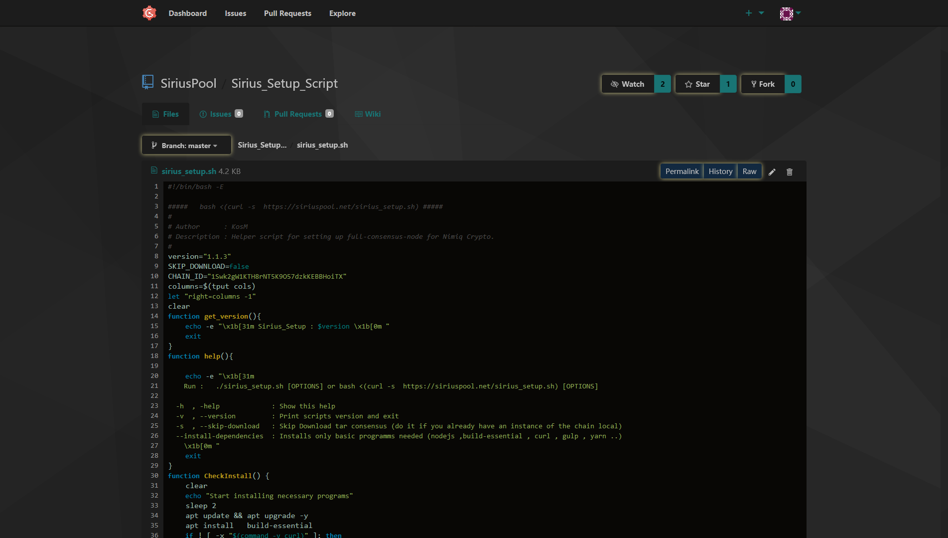
Task: Select line number 10
Action: click(154, 276)
